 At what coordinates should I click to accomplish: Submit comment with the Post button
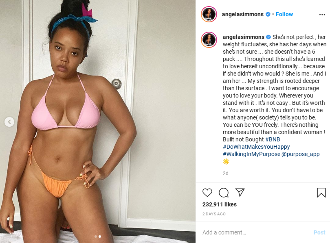click(x=319, y=232)
